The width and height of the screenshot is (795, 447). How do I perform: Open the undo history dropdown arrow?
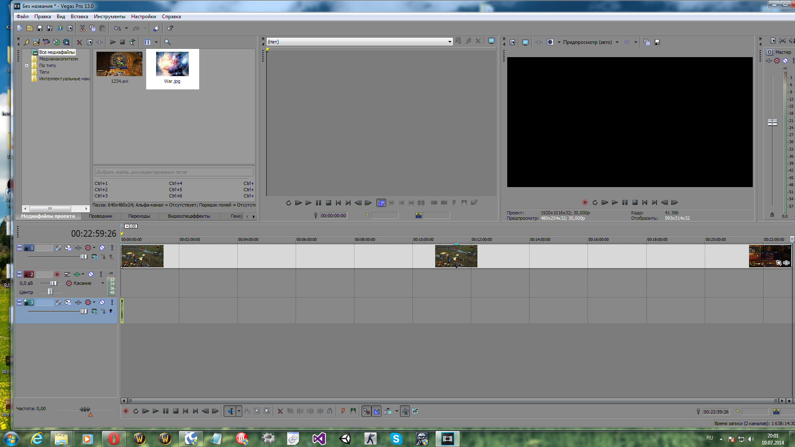tap(126, 28)
